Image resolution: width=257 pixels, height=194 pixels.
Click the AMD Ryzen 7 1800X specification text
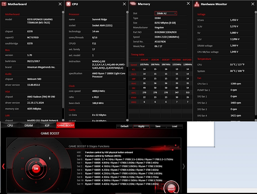click(x=109, y=75)
